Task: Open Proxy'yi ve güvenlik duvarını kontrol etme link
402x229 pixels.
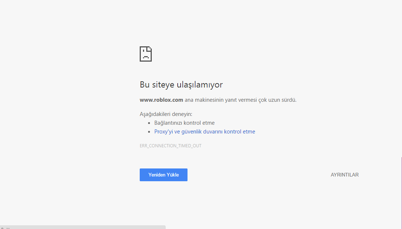Action: 205,132
